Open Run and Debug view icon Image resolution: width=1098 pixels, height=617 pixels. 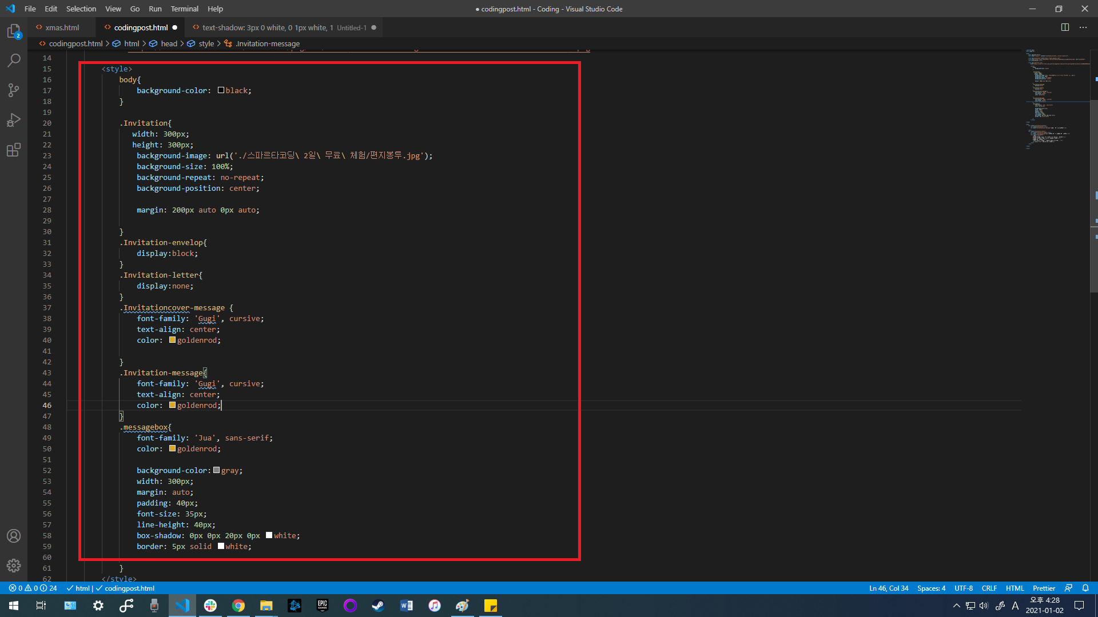[14, 120]
